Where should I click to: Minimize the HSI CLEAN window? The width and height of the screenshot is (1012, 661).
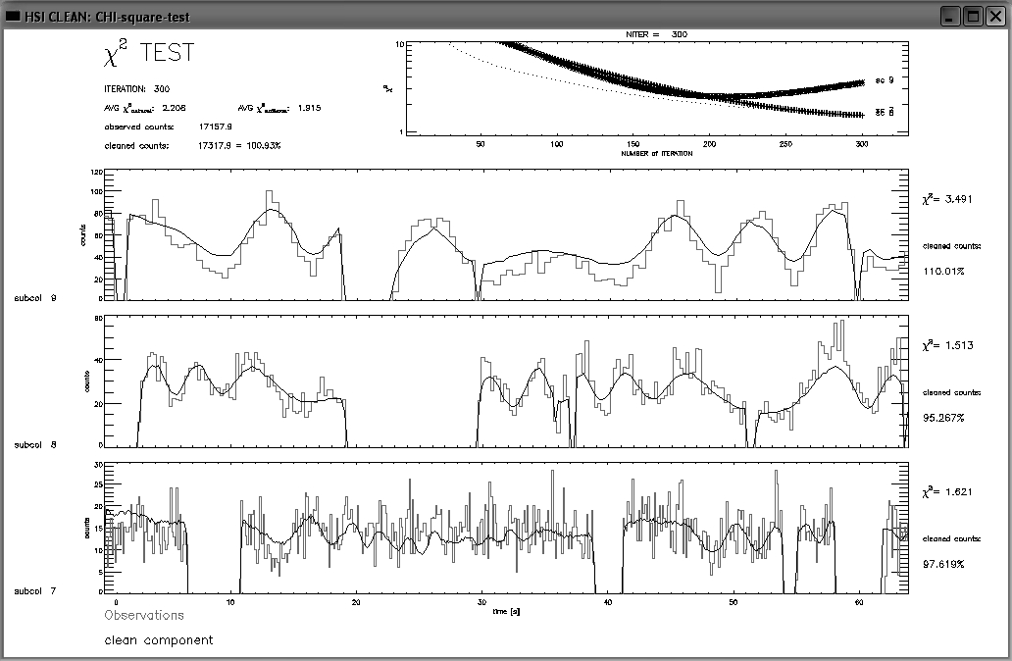click(949, 16)
